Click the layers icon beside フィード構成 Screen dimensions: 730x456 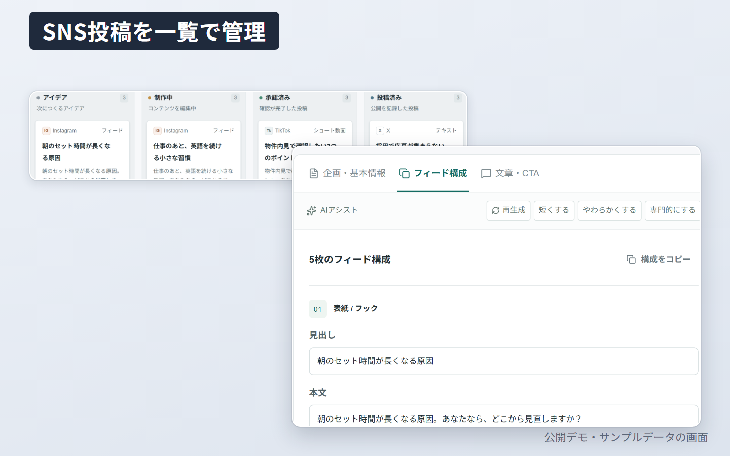(x=405, y=173)
